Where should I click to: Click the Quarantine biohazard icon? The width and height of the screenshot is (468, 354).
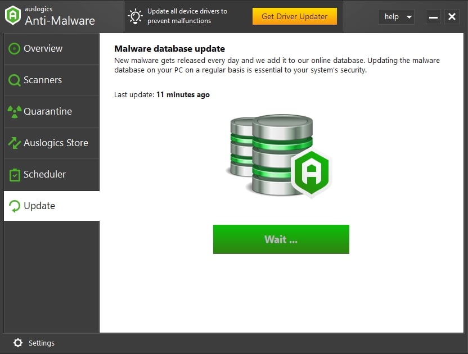click(14, 112)
